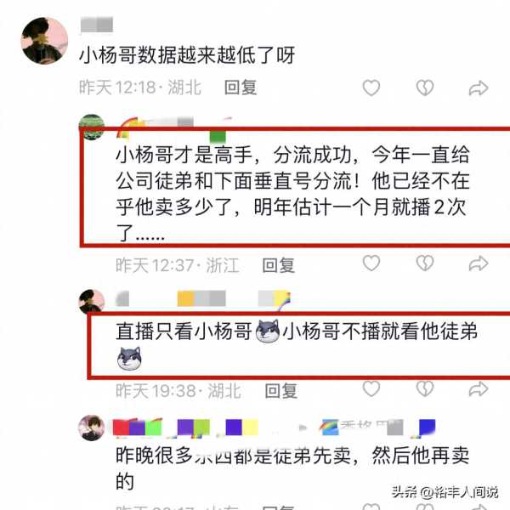Select reply starting with 昨晚很多
510x510 pixels.
[x=292, y=467]
